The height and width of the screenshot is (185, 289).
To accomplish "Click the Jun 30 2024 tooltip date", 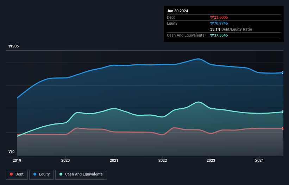I will [177, 11].
